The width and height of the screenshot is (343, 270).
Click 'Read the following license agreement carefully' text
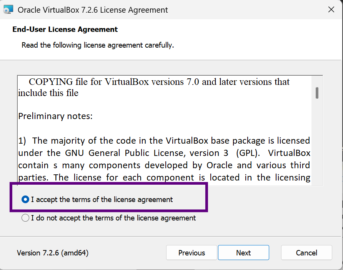pyautogui.click(x=98, y=45)
